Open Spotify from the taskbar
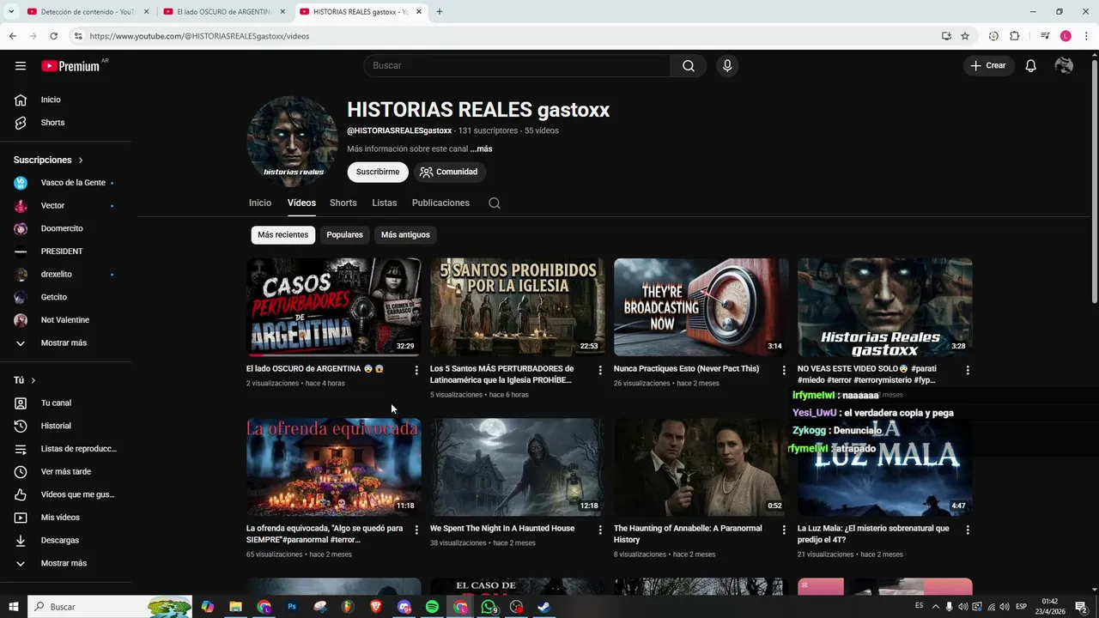The height and width of the screenshot is (618, 1099). (432, 607)
